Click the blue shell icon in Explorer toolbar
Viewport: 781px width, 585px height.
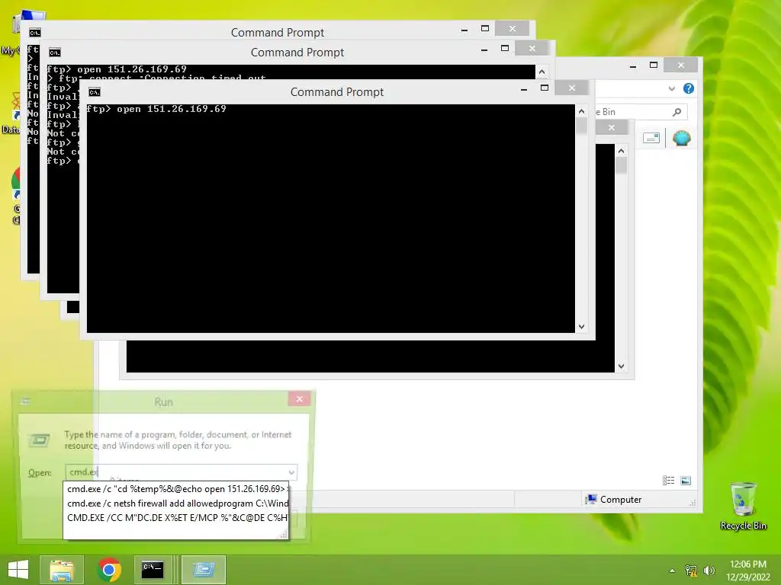[x=681, y=138]
